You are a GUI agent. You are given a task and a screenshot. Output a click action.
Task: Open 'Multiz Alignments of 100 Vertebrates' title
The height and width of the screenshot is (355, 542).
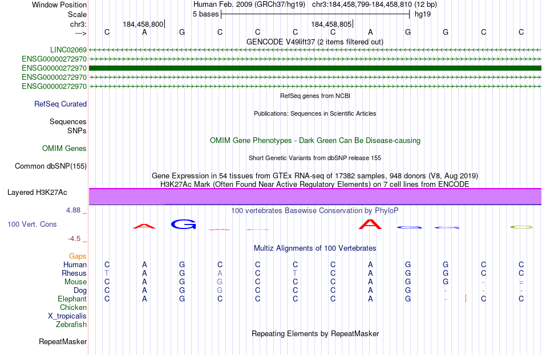click(x=315, y=248)
